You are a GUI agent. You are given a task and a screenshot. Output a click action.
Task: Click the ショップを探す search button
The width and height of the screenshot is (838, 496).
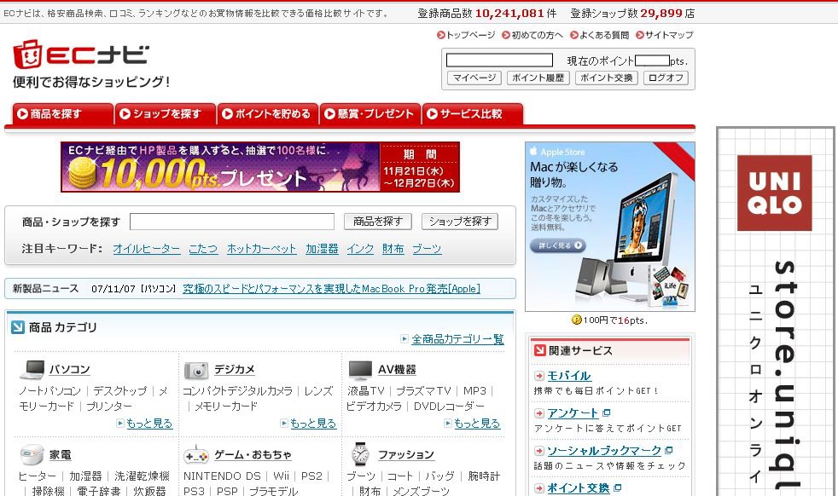[460, 222]
